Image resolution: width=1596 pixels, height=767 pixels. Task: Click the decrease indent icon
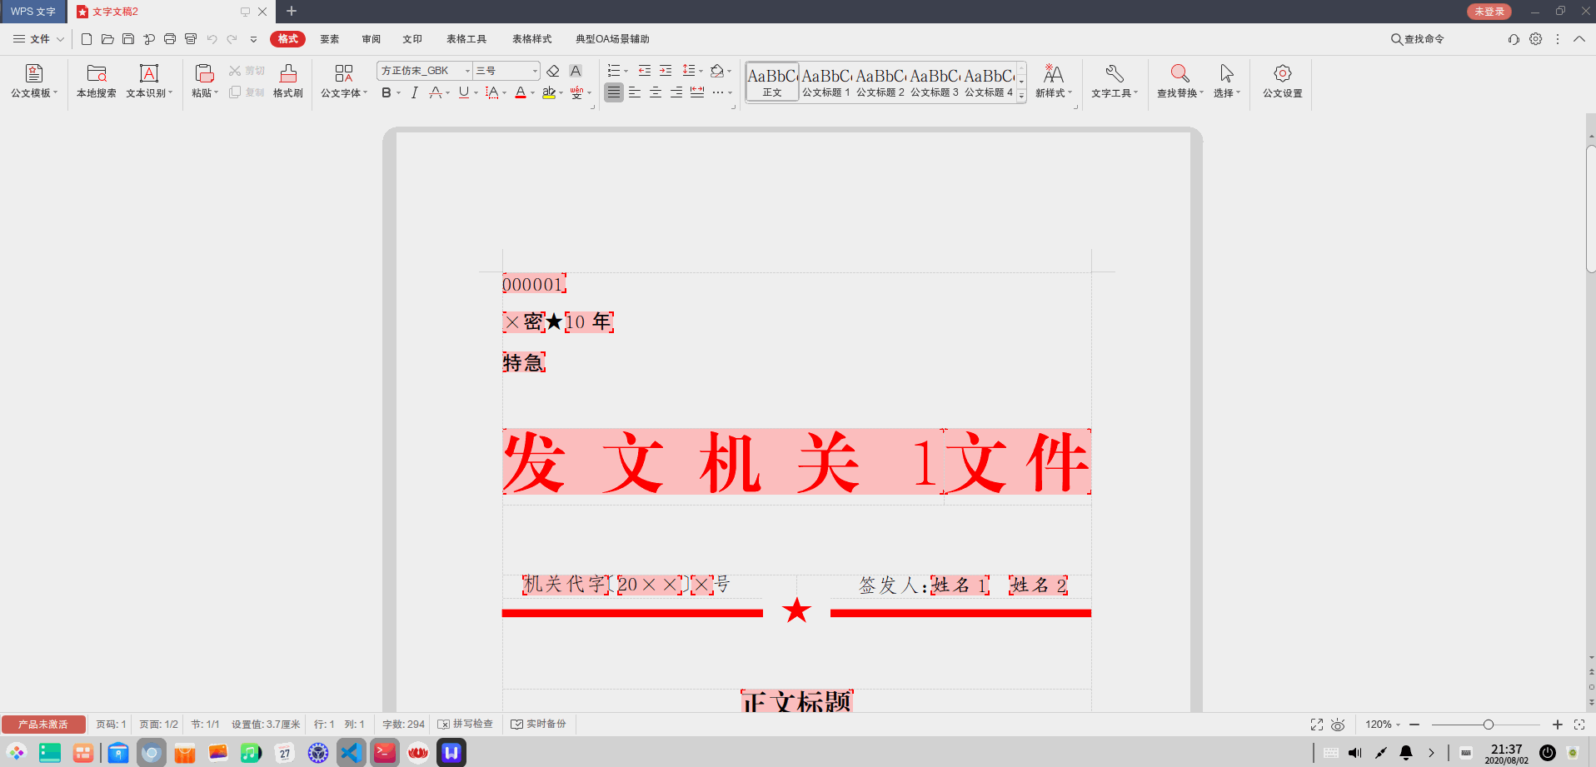click(x=644, y=71)
